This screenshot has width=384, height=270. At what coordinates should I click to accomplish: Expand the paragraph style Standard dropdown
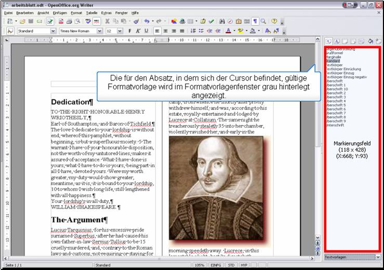tap(53, 31)
